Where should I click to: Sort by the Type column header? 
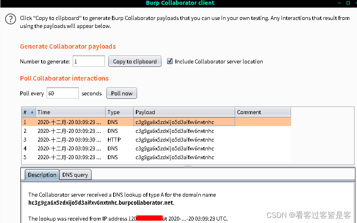point(119,112)
